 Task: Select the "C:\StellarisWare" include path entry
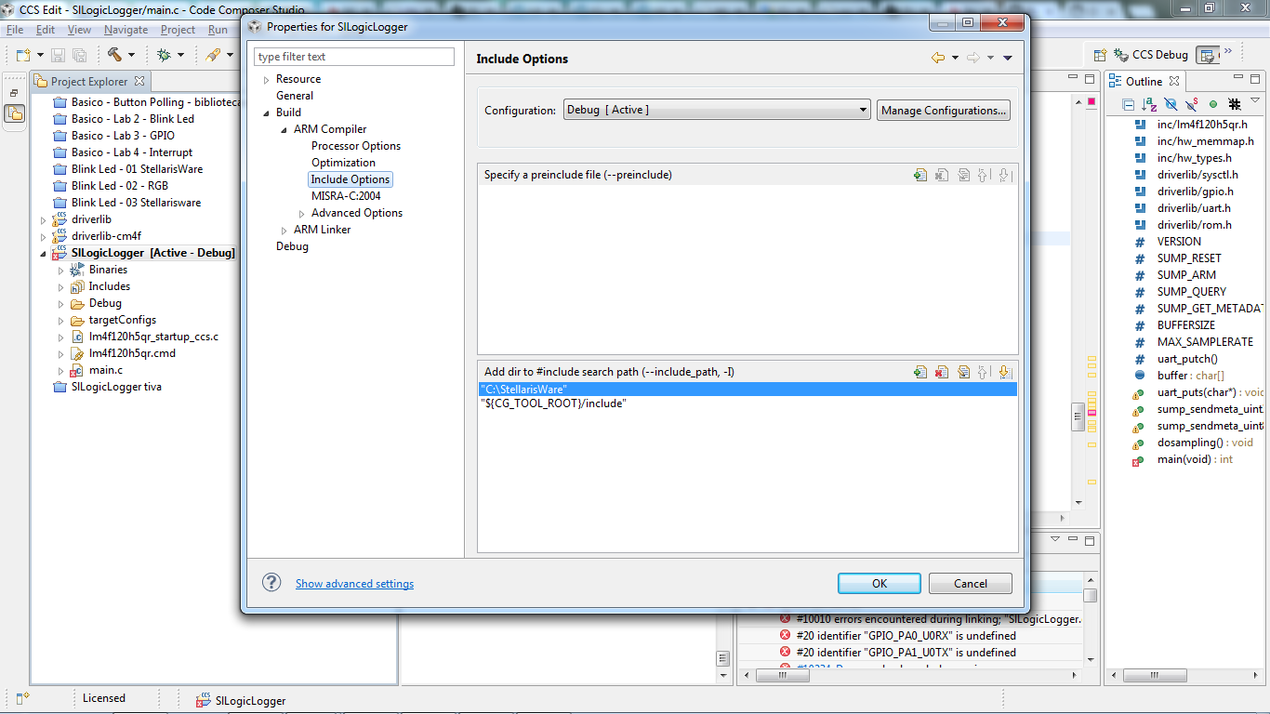pos(747,389)
